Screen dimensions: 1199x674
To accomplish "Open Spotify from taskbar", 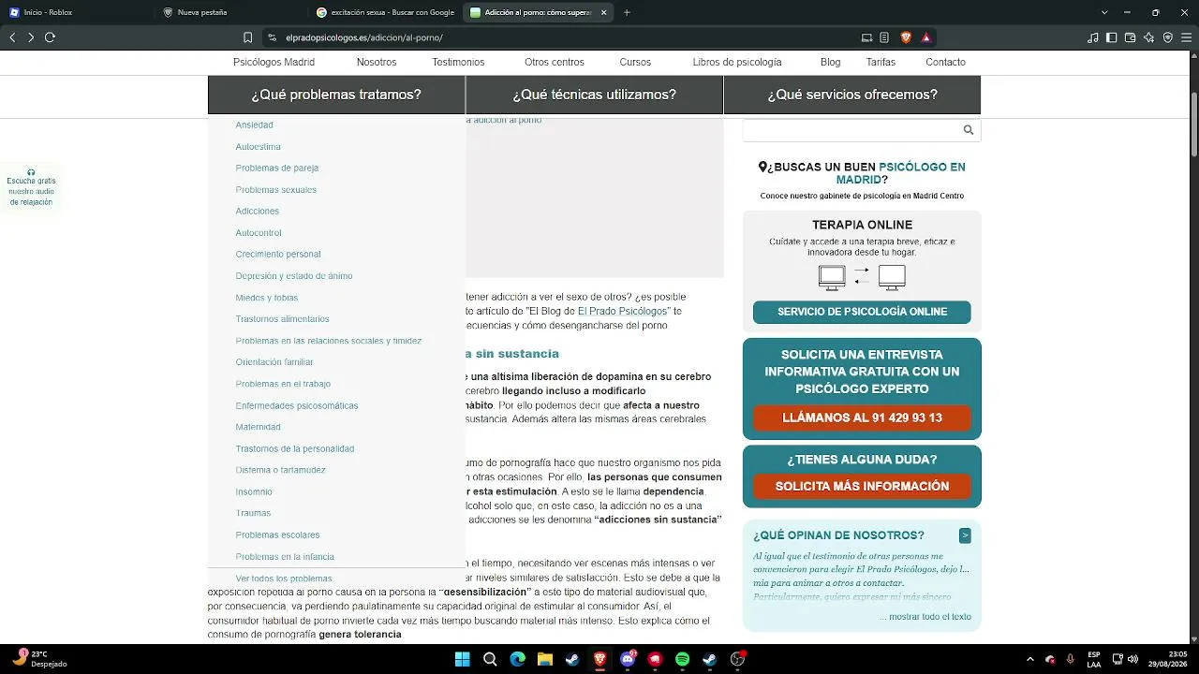I will 682,659.
